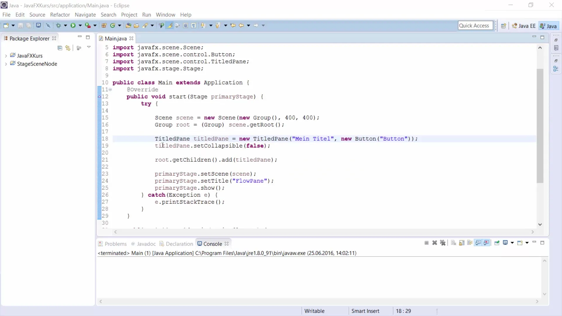
Task: Click the Debug bug icon
Action: click(x=59, y=25)
